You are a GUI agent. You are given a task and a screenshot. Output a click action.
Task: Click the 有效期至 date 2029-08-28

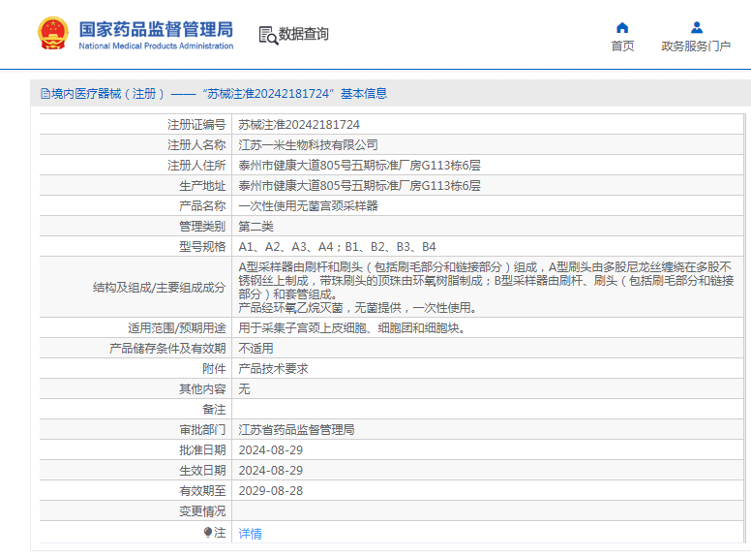(271, 491)
